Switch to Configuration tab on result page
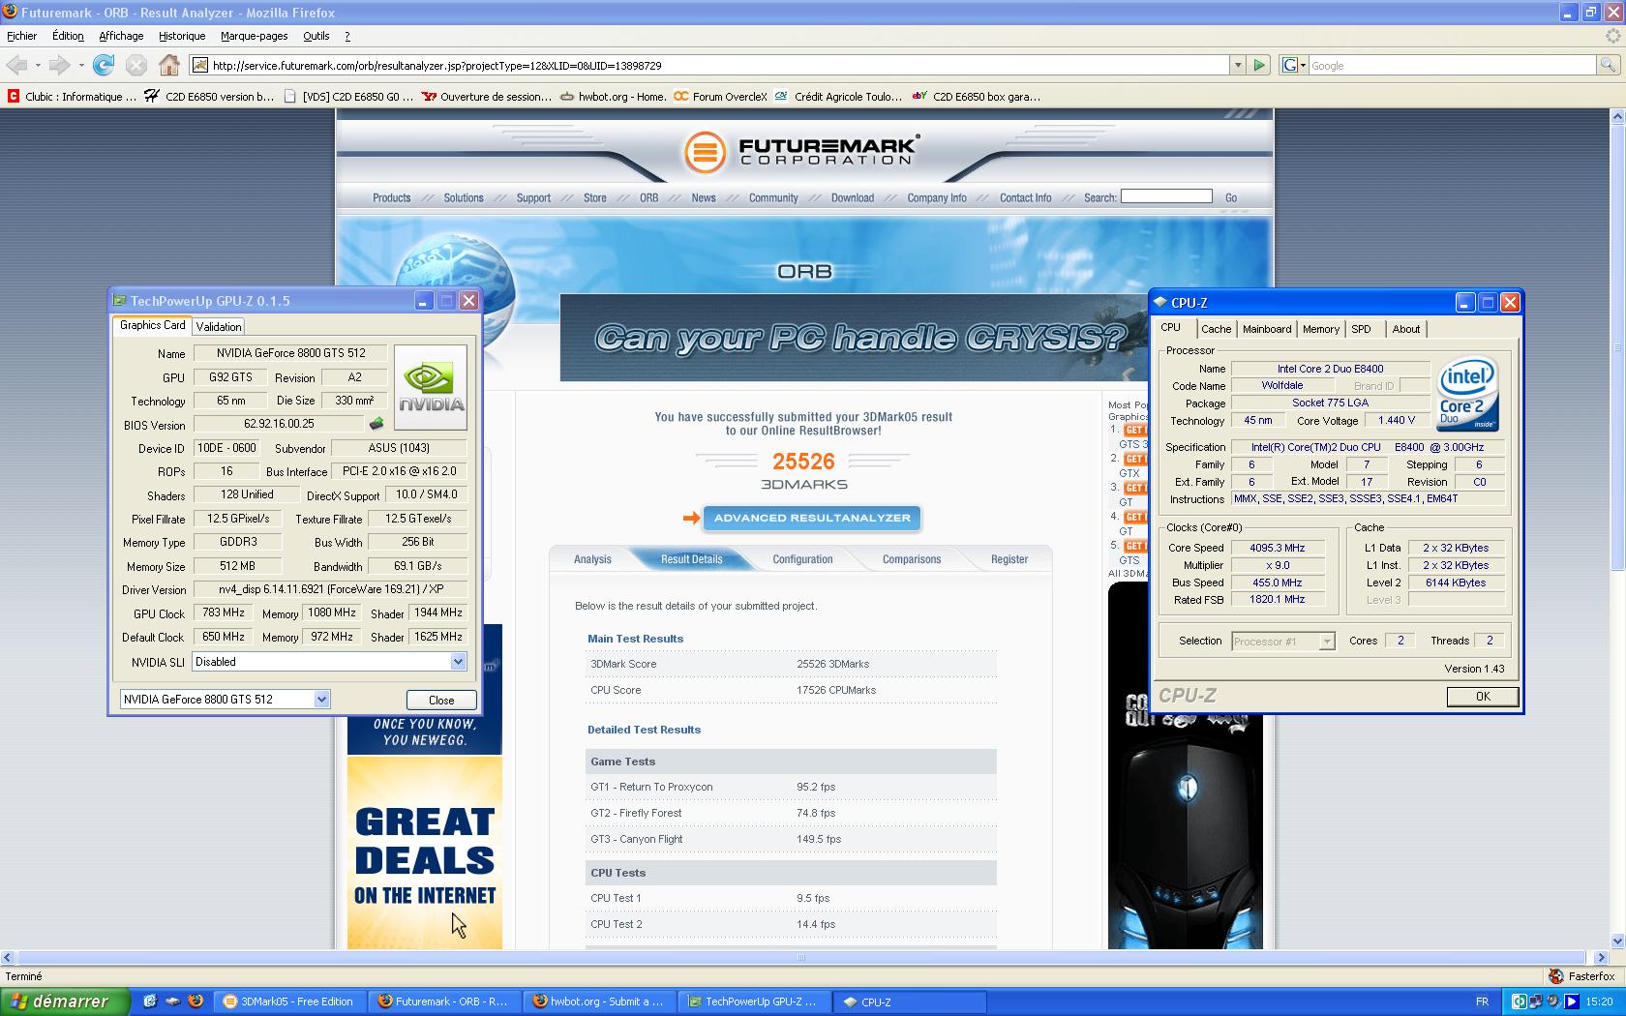 (x=802, y=559)
